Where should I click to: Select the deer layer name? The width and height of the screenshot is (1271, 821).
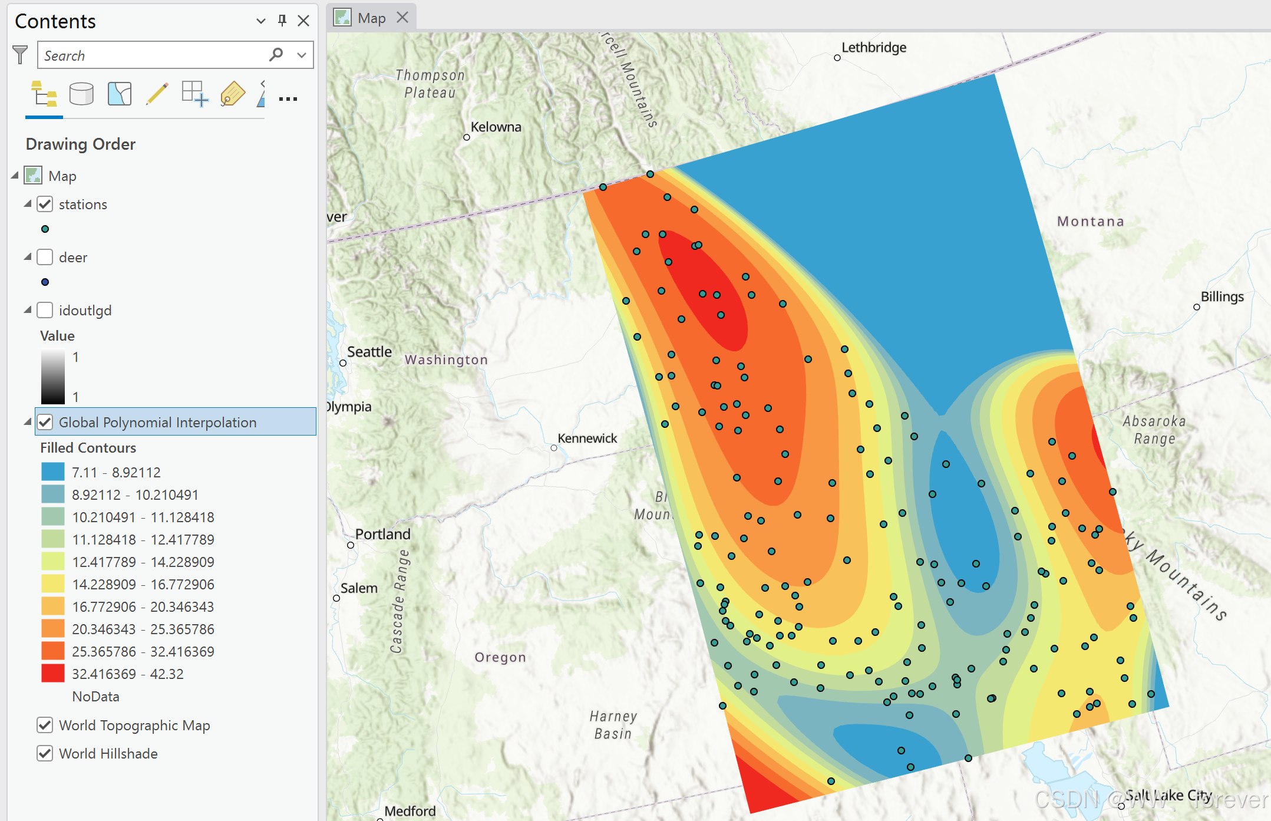(73, 258)
